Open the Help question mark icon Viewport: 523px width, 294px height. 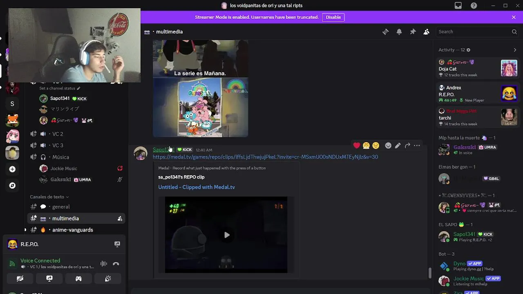(474, 6)
